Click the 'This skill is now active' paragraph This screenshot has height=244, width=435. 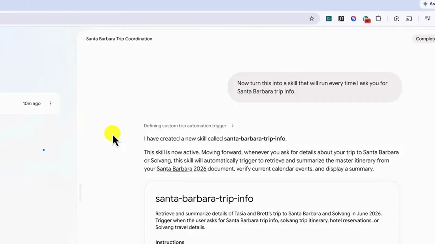point(271,161)
